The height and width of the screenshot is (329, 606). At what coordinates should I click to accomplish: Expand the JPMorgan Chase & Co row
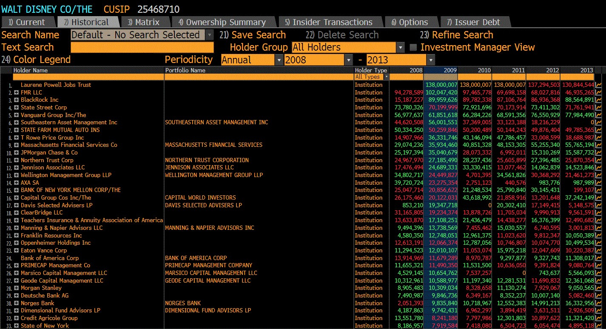pos(16,153)
